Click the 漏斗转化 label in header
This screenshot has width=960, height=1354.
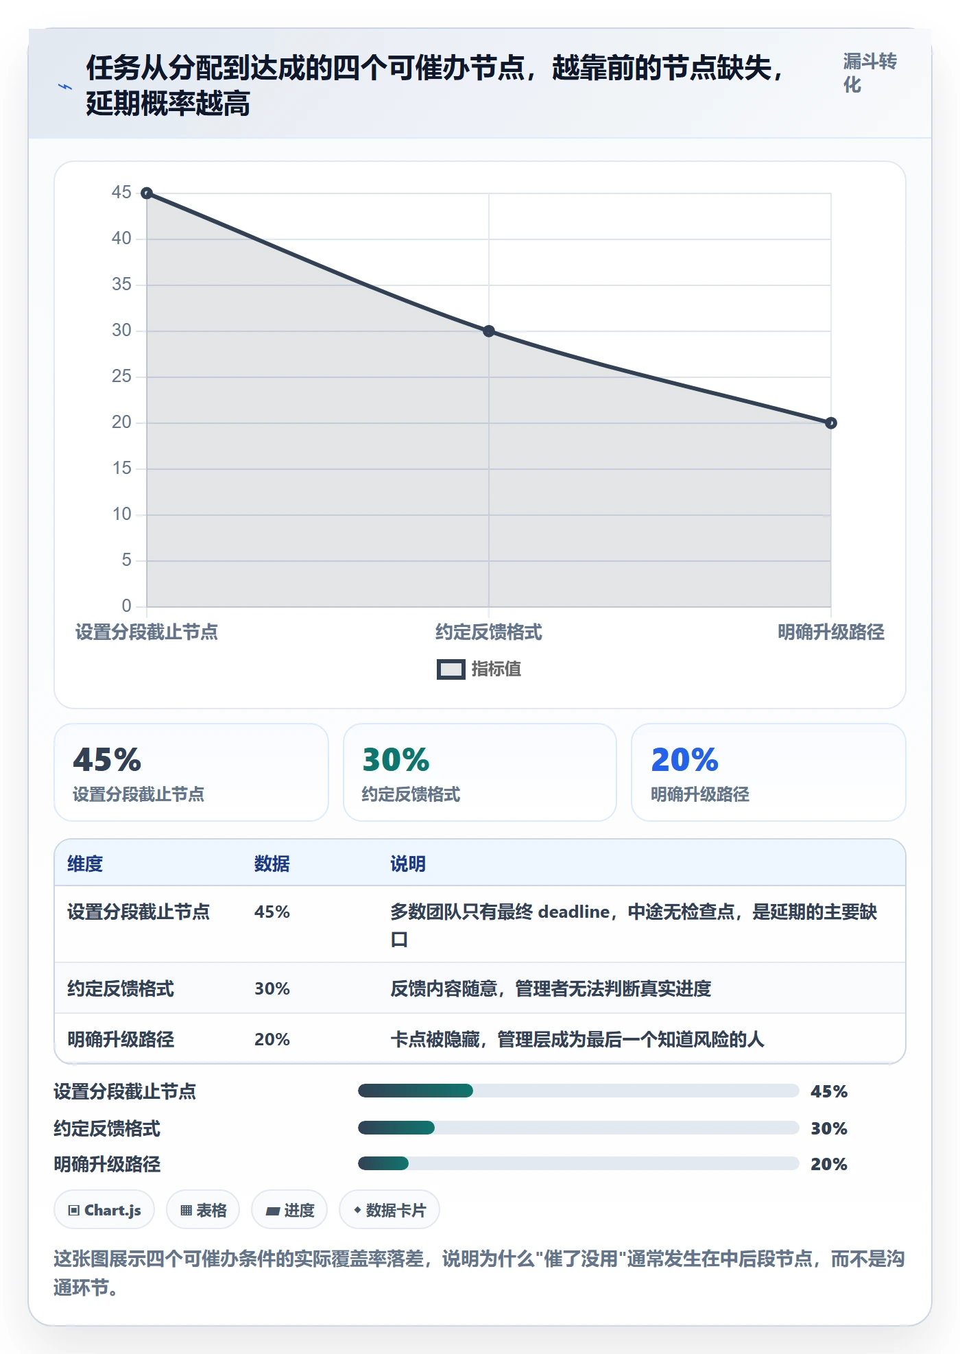pyautogui.click(x=869, y=73)
